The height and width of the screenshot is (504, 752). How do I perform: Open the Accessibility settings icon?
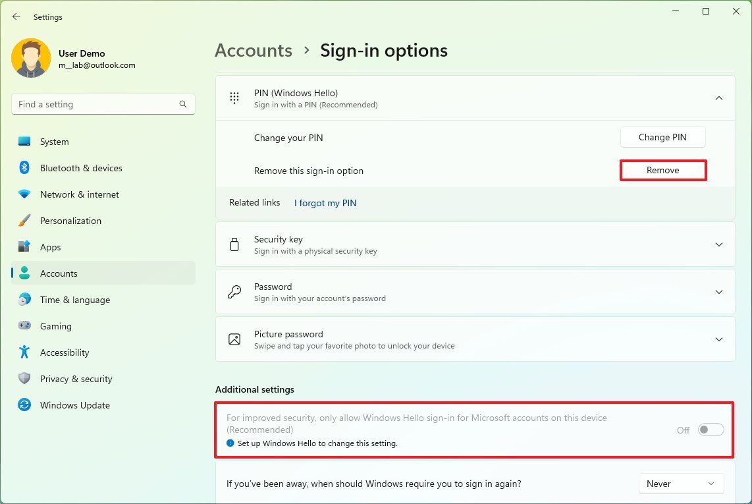(x=24, y=352)
